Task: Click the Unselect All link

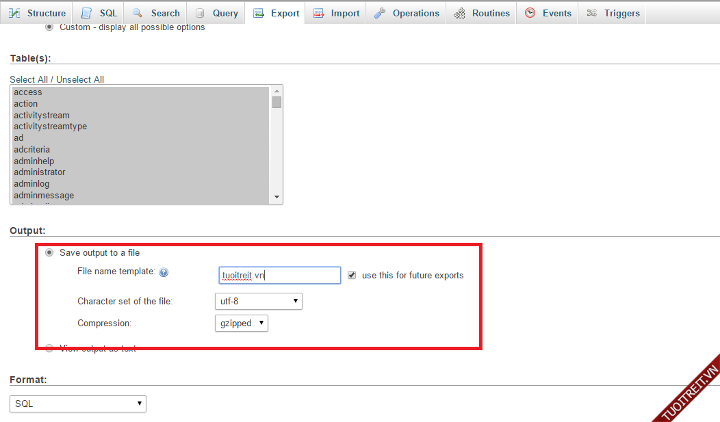Action: pyautogui.click(x=80, y=79)
